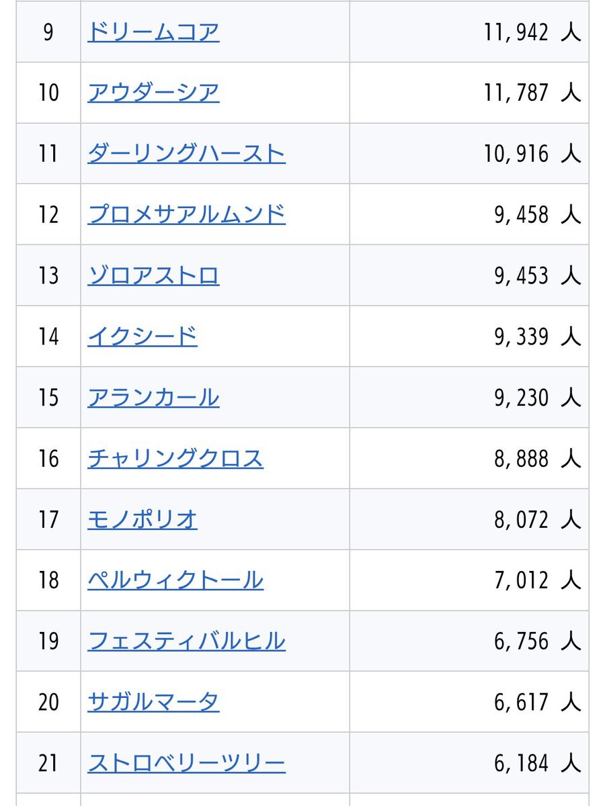Click the 11,942 人 count cell

pyautogui.click(x=469, y=32)
